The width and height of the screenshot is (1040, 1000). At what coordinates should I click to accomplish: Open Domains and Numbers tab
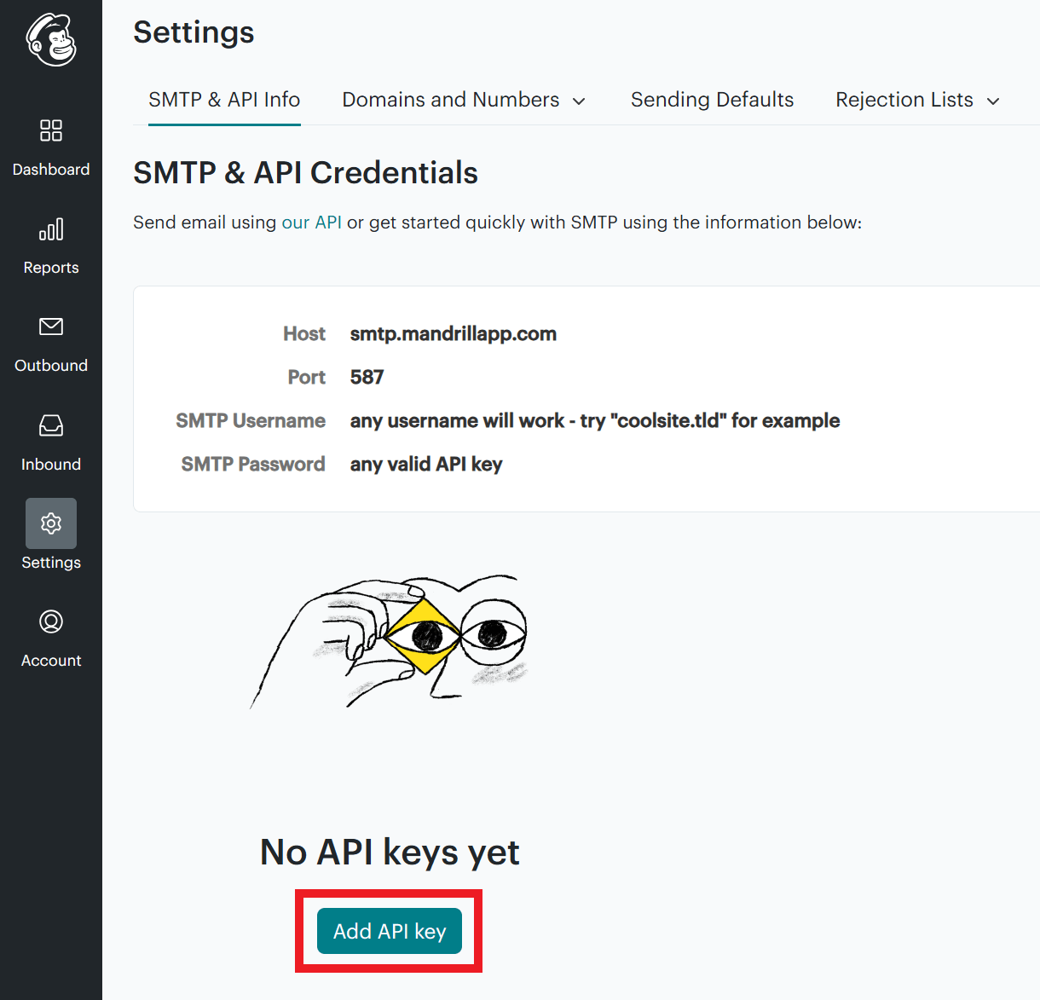(x=464, y=100)
